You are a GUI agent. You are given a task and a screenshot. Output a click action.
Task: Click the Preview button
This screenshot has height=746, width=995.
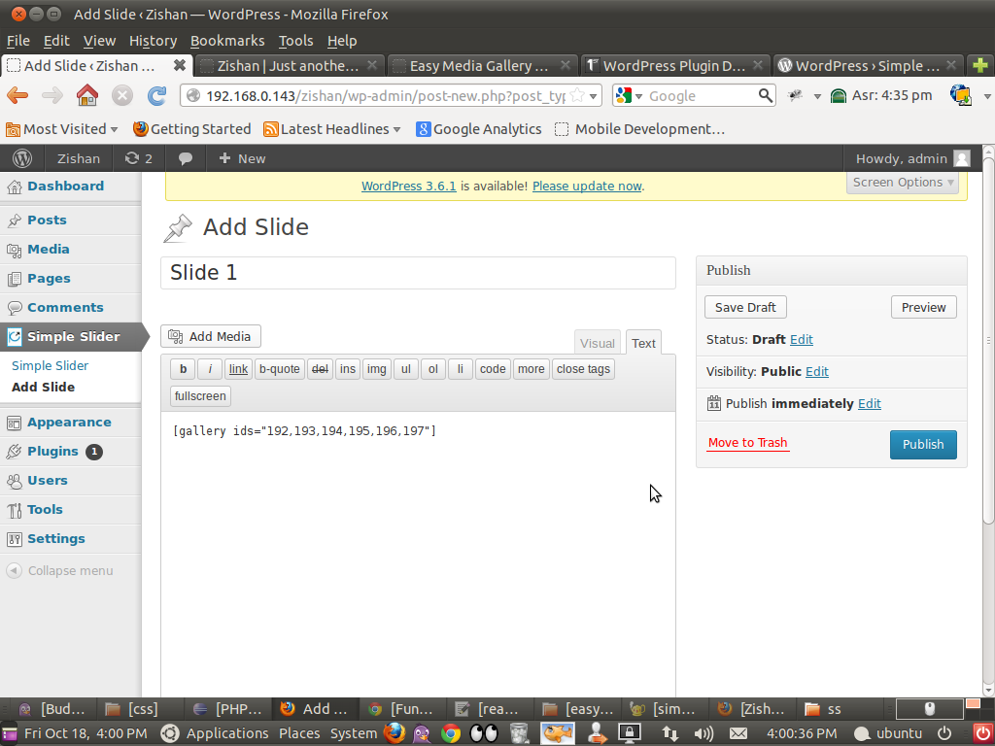pyautogui.click(x=924, y=307)
